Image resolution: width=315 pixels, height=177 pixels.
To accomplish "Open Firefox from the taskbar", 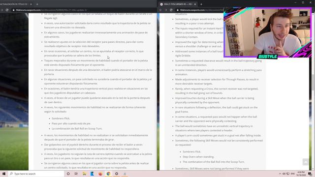I will pyautogui.click(x=100, y=174).
